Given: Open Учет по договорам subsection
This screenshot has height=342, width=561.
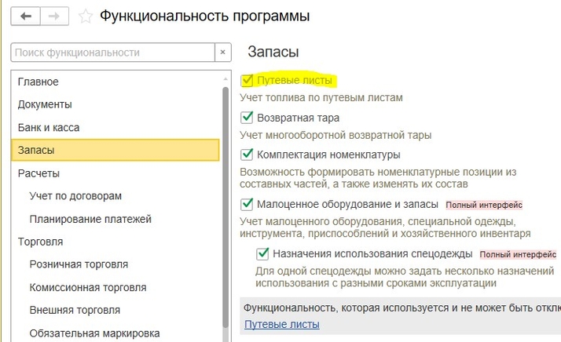Looking at the screenshot, I should 75,196.
